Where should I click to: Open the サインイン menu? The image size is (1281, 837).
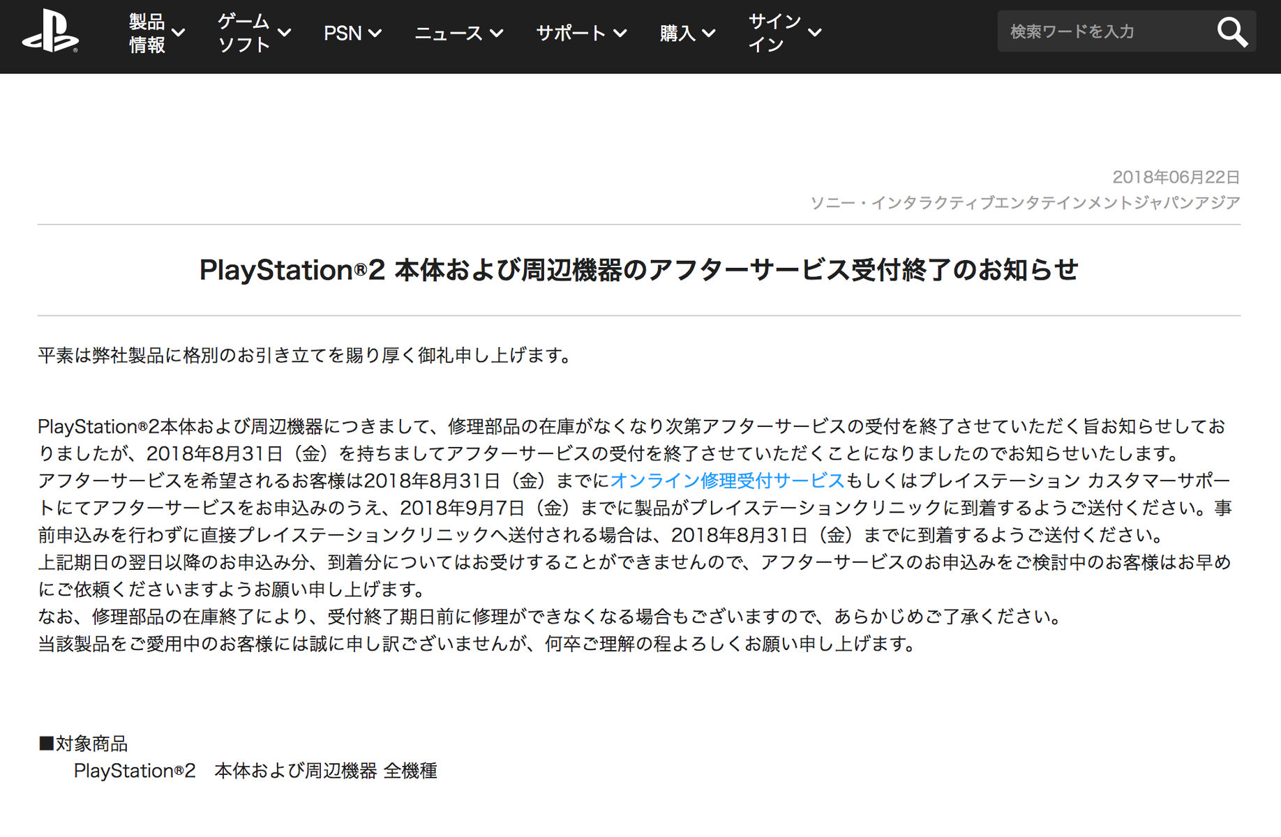pos(784,33)
